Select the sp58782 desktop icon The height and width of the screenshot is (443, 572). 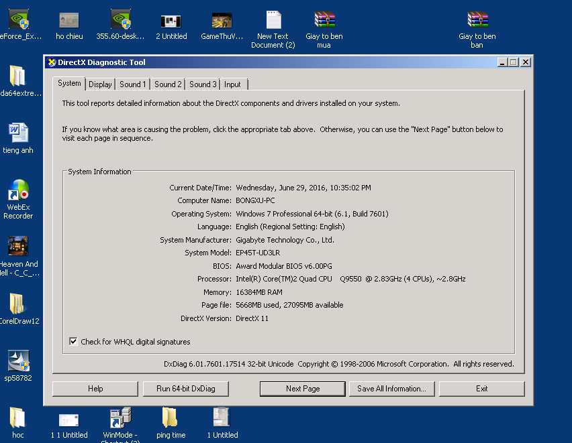pyautogui.click(x=18, y=361)
